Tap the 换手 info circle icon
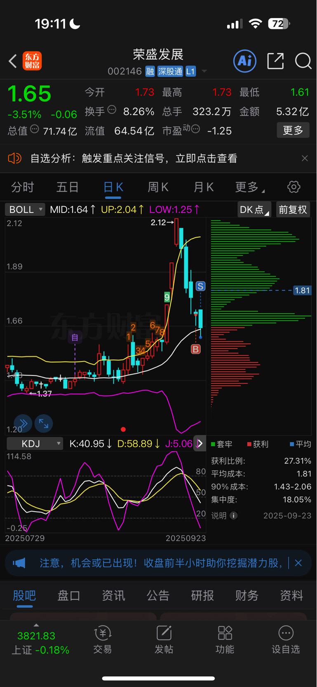 pos(112,110)
